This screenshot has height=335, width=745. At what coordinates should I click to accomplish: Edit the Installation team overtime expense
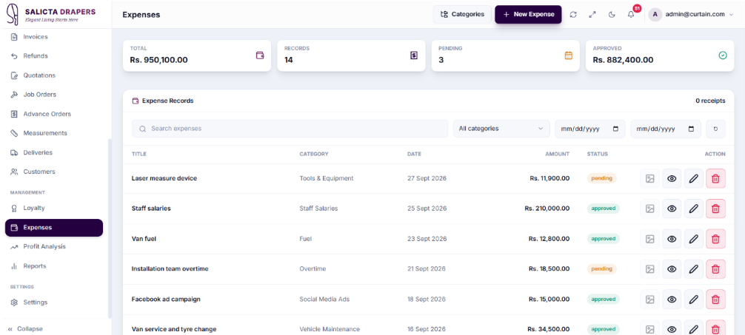tap(694, 269)
